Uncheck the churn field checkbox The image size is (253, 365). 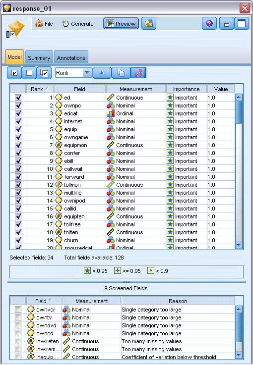click(18, 240)
